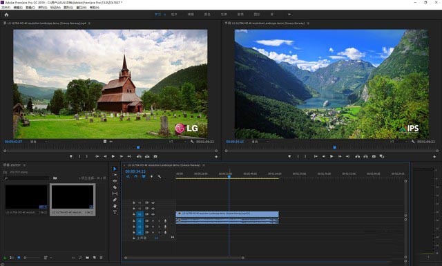Image resolution: width=442 pixels, height=266 pixels.
Task: Solo the A1 audio track
Action: click(159, 221)
